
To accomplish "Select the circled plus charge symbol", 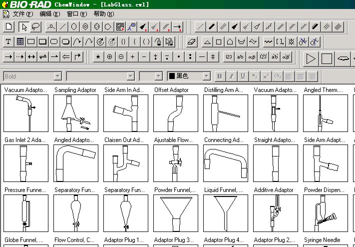I will (109, 57).
